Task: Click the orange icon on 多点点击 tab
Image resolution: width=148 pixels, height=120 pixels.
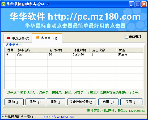Action: click(x=37, y=37)
